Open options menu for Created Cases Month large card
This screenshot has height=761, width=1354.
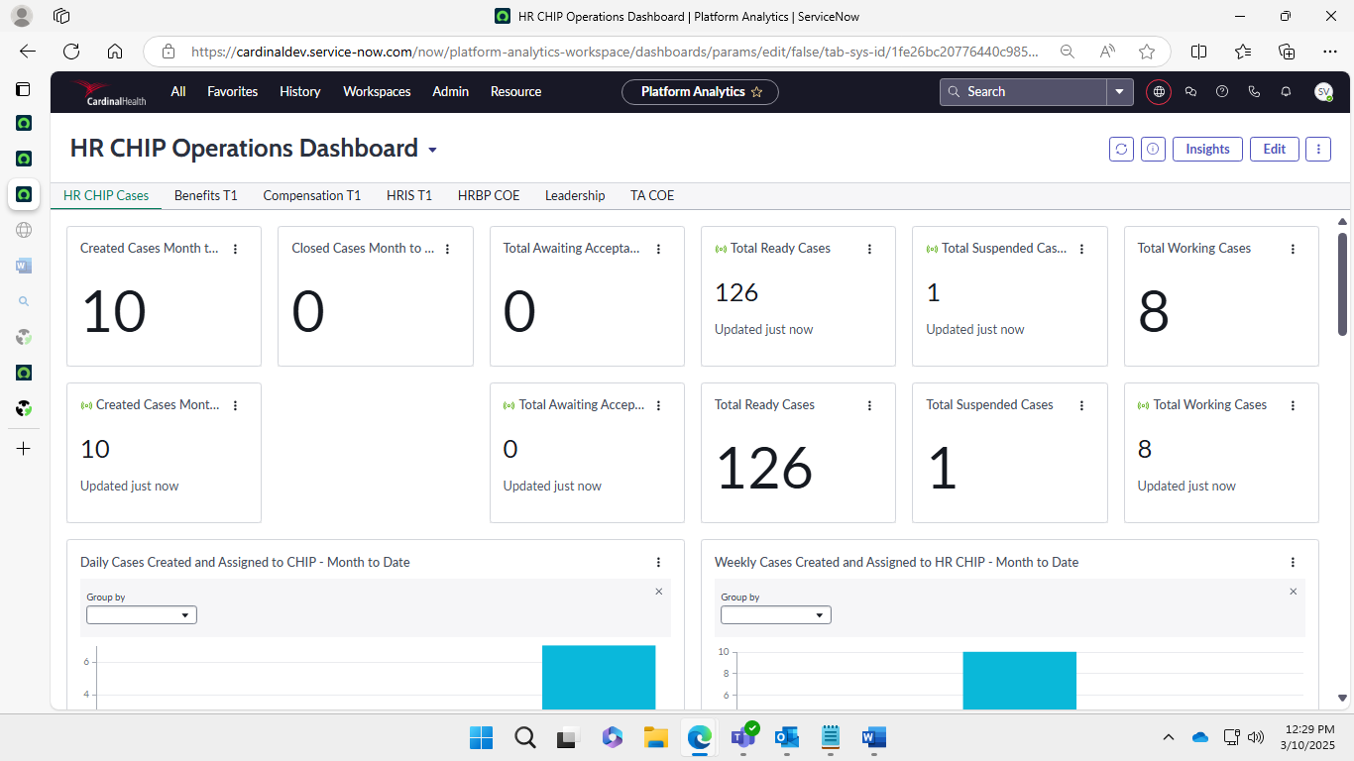[x=236, y=249]
